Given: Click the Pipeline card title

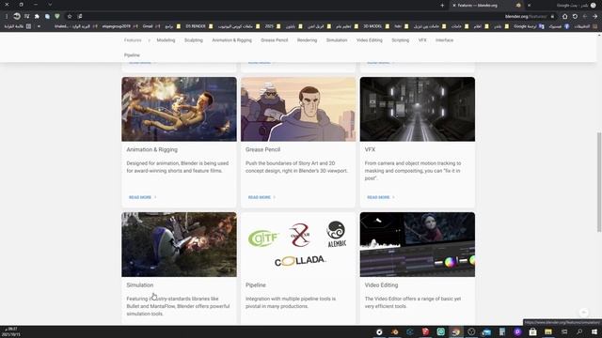Looking at the screenshot, I should (x=256, y=285).
